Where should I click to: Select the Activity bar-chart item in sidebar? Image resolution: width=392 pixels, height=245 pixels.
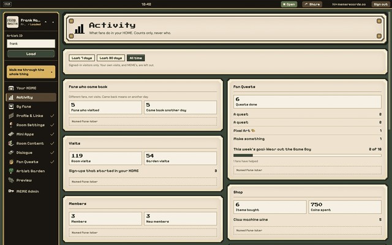(31, 97)
